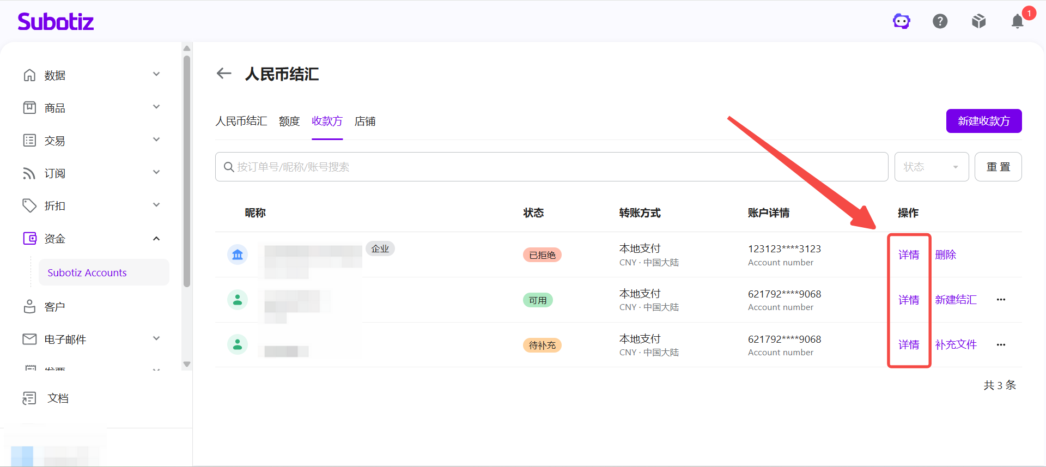This screenshot has height=467, width=1046.
Task: Open the 客户 sidebar item
Action: [54, 307]
